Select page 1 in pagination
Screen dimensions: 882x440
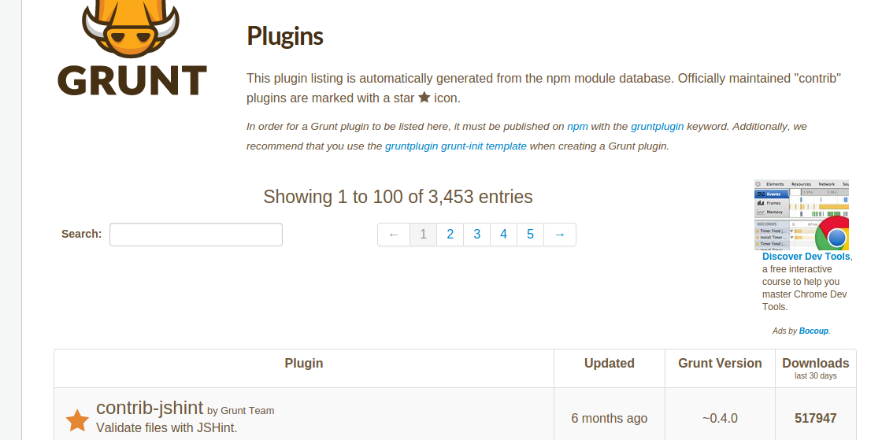tap(424, 235)
